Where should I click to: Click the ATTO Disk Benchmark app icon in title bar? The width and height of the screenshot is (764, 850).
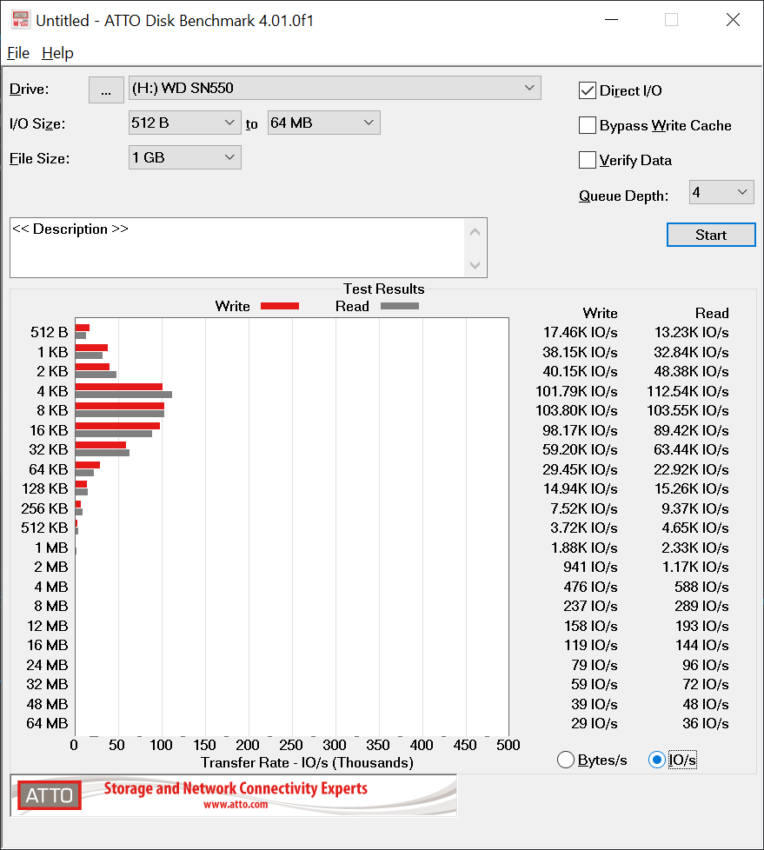(20, 19)
